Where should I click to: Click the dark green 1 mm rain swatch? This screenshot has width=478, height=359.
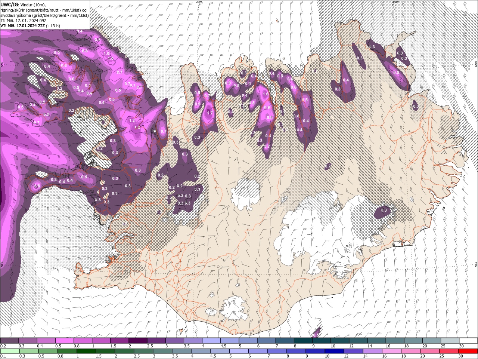[86, 351]
